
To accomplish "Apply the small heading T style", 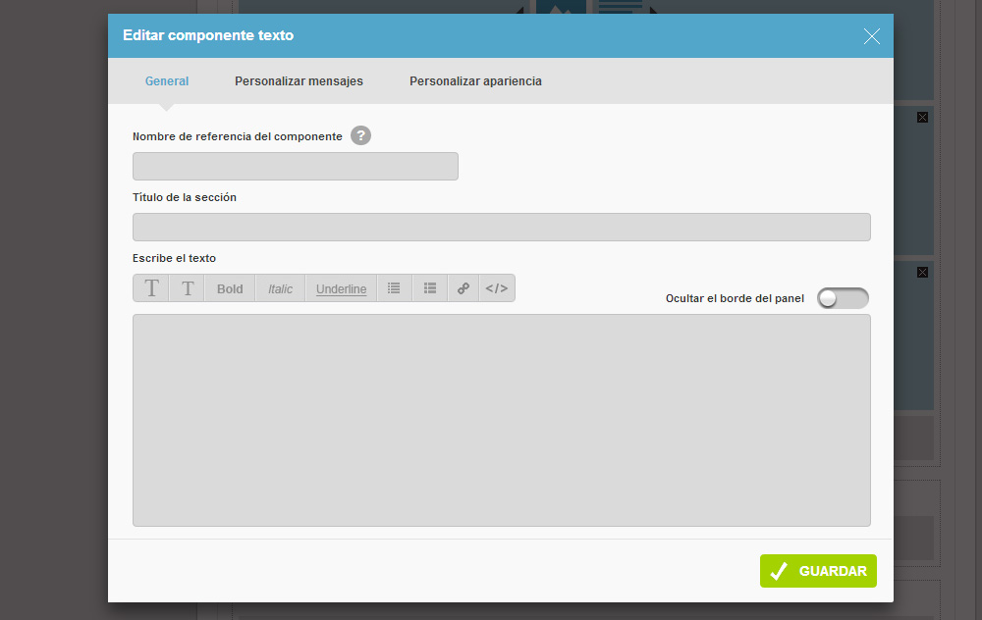I will click(x=187, y=288).
